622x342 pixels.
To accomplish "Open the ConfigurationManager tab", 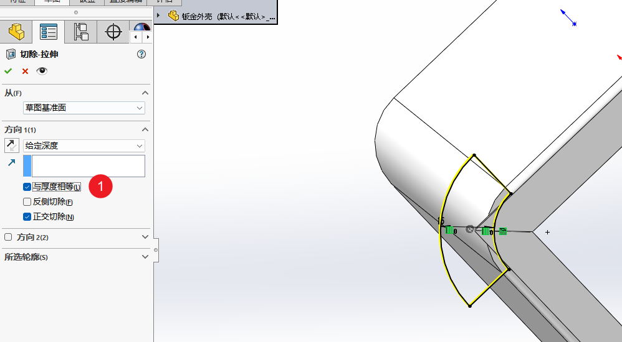I will [81, 31].
